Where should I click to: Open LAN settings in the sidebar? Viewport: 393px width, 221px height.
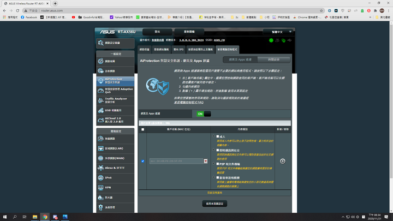115,148
